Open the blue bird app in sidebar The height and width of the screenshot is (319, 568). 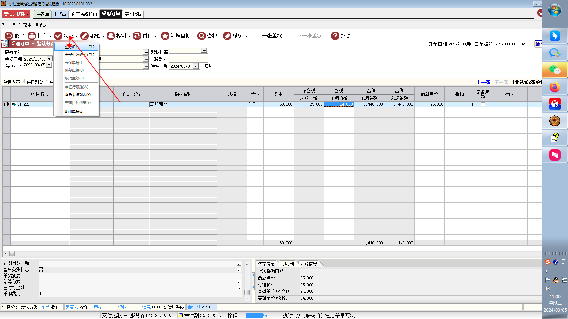pos(555,36)
